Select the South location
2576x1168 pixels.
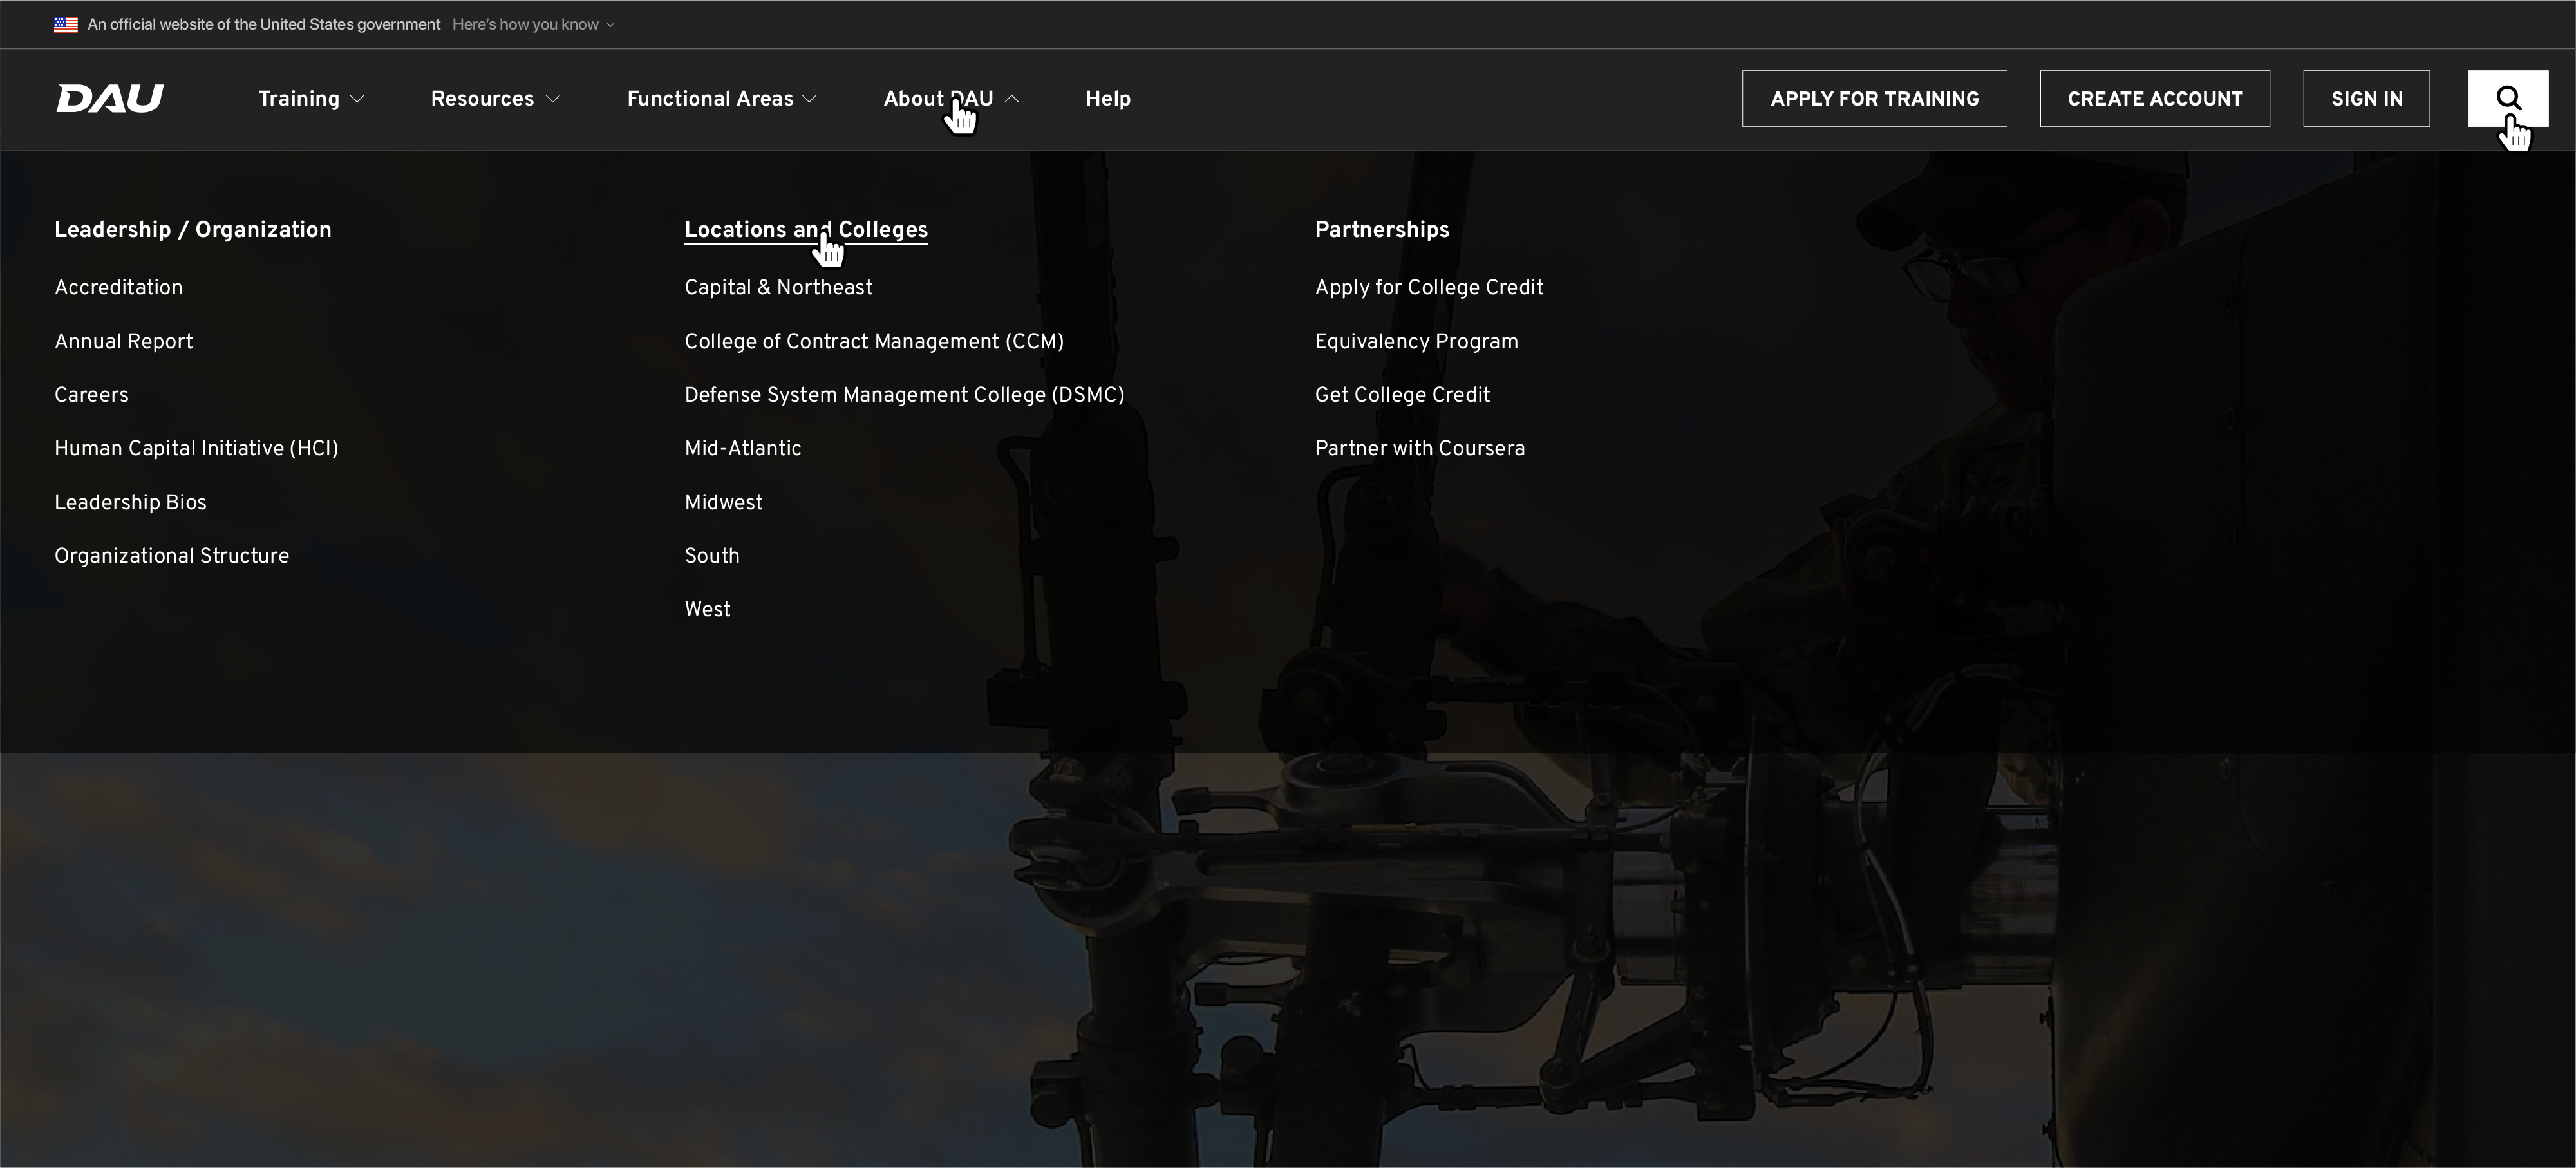click(x=712, y=556)
